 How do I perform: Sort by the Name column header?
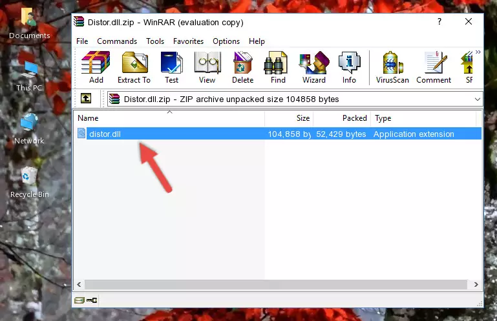tap(169, 118)
